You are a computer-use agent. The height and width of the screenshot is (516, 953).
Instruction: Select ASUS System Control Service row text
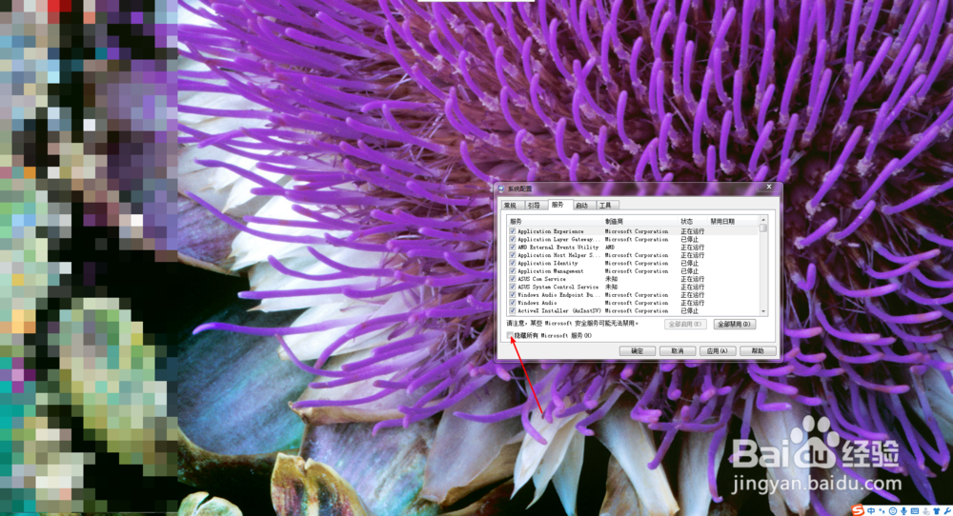[x=558, y=287]
